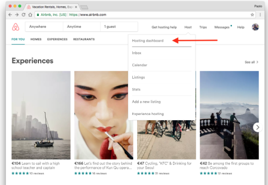
Task: Open Messages in the top navigation
Action: [222, 27]
